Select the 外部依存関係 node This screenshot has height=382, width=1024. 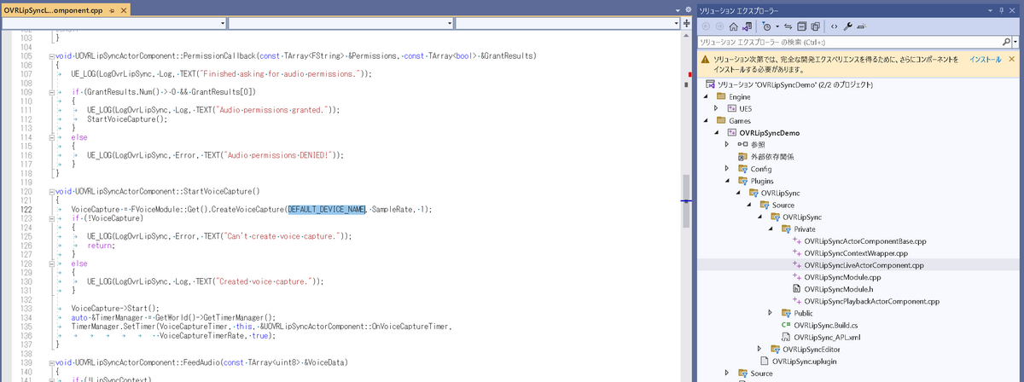click(772, 157)
